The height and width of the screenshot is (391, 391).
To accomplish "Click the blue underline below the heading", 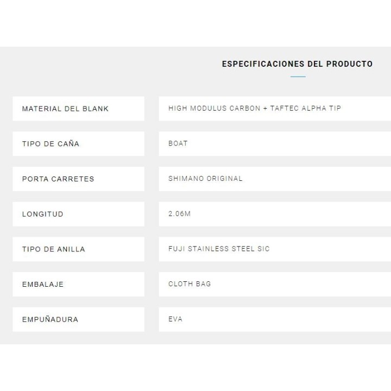I will coord(298,77).
